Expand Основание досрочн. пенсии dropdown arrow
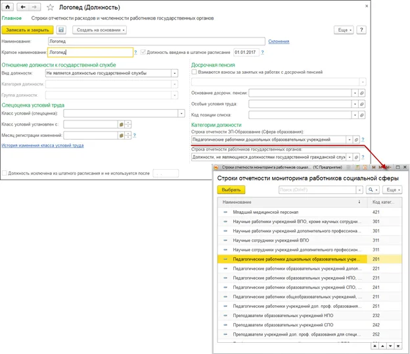This screenshot has width=410, height=354. pyautogui.click(x=355, y=93)
